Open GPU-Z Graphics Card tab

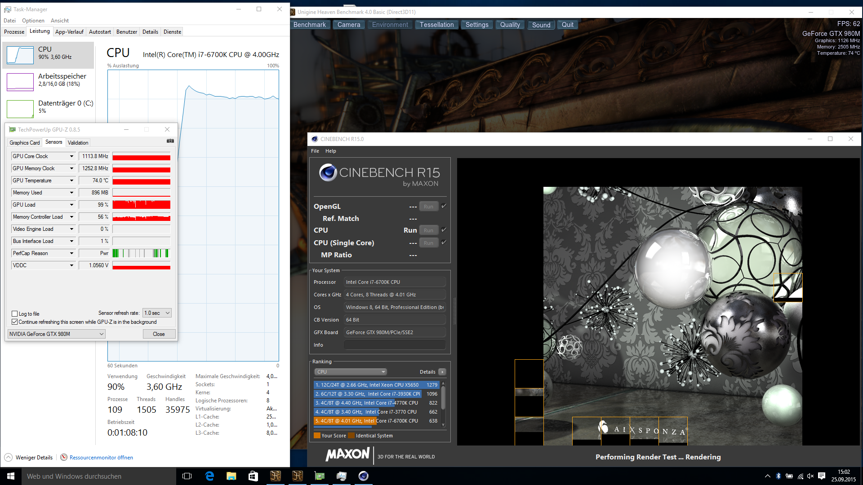pyautogui.click(x=25, y=143)
